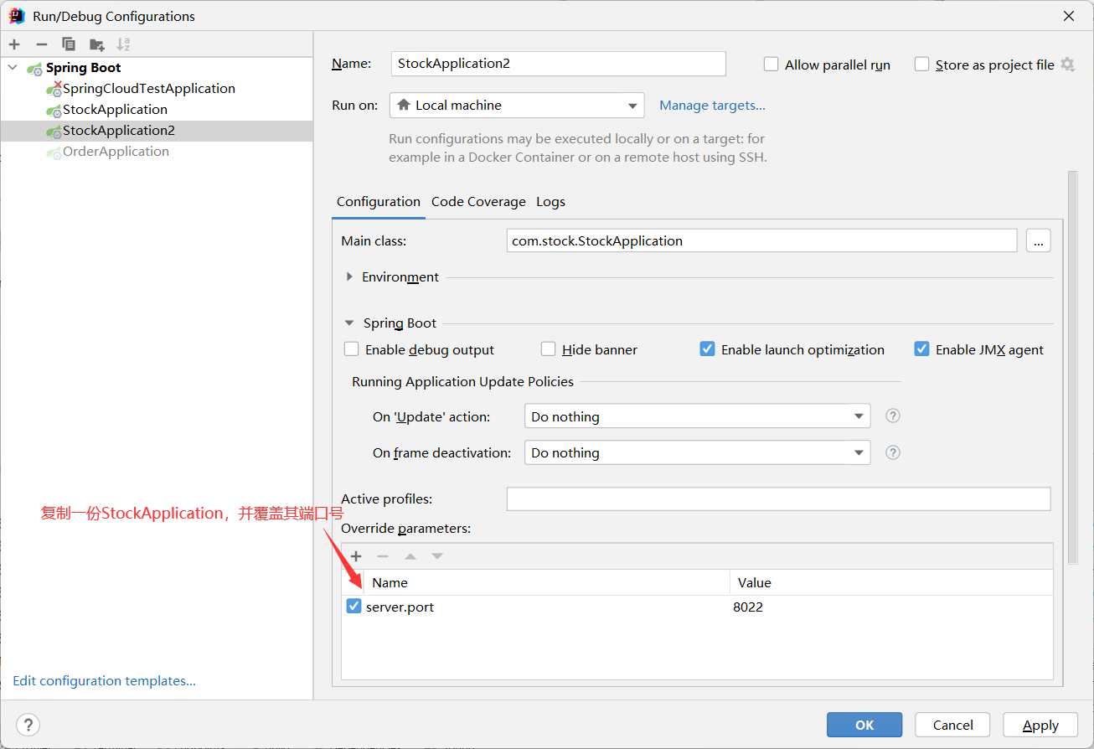Image resolution: width=1094 pixels, height=749 pixels.
Task: Click help icon beside On frame deactivation
Action: [x=893, y=452]
